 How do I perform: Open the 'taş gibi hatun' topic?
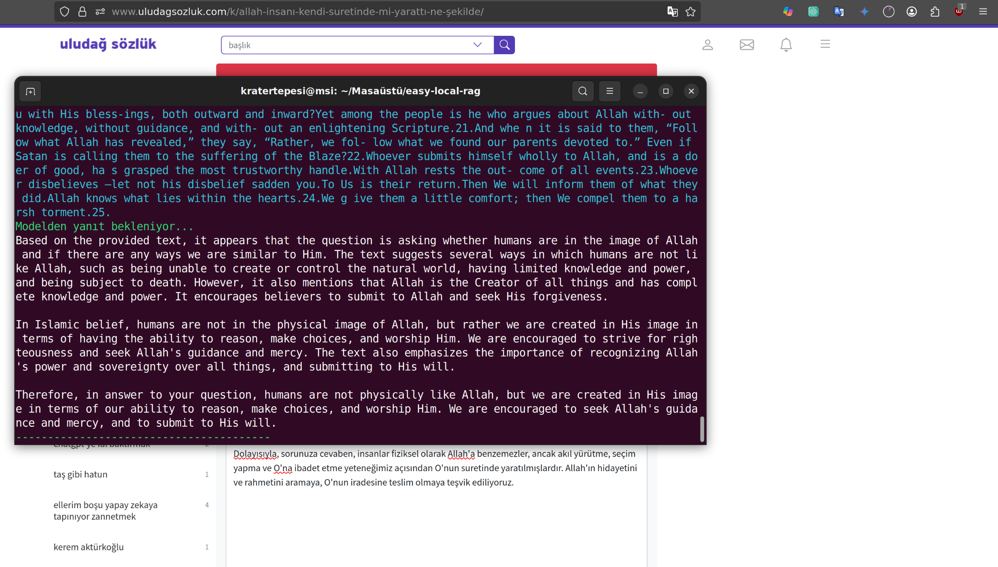pyautogui.click(x=81, y=474)
